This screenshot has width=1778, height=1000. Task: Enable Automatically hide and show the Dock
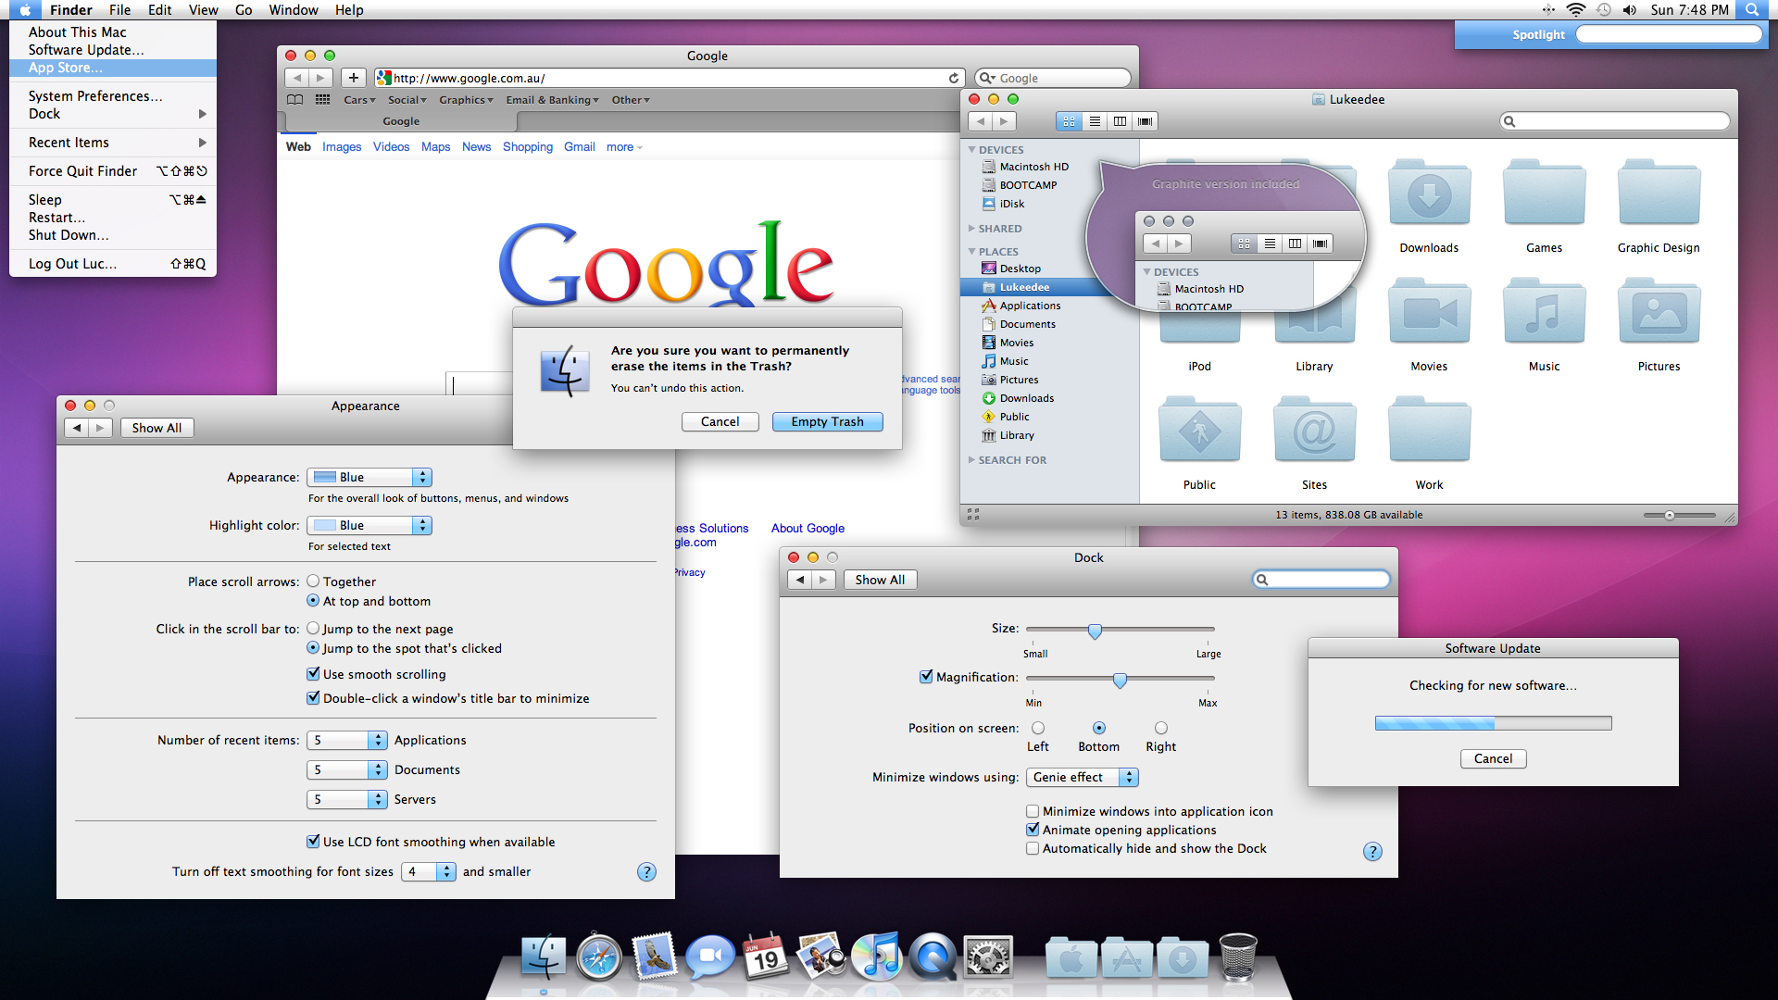click(x=1033, y=848)
